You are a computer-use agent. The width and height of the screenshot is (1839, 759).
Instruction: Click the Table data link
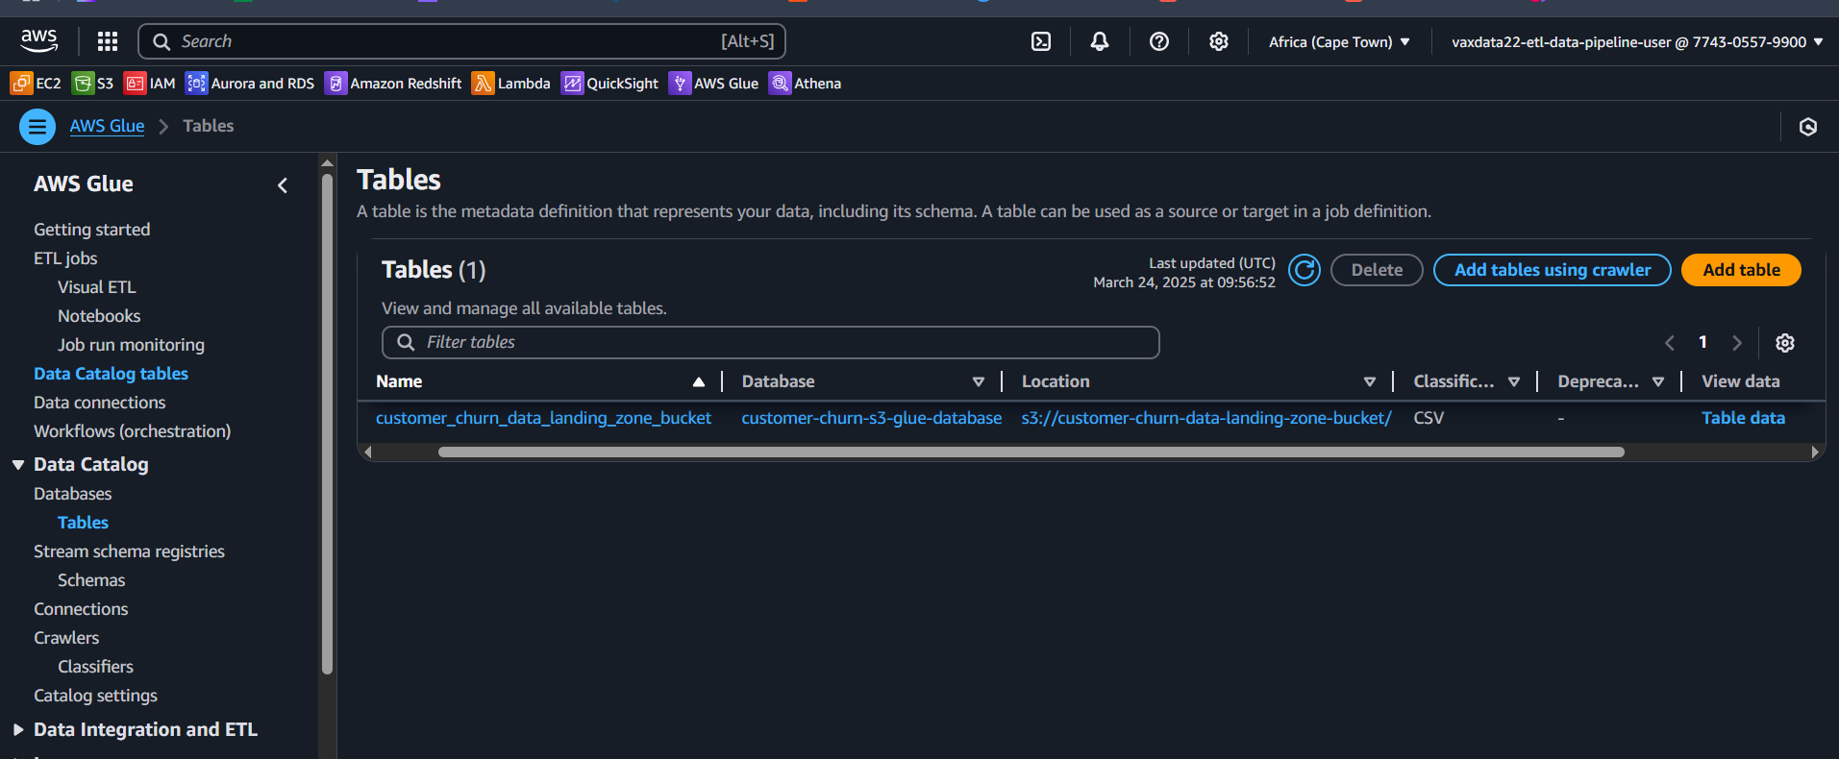[1743, 418]
